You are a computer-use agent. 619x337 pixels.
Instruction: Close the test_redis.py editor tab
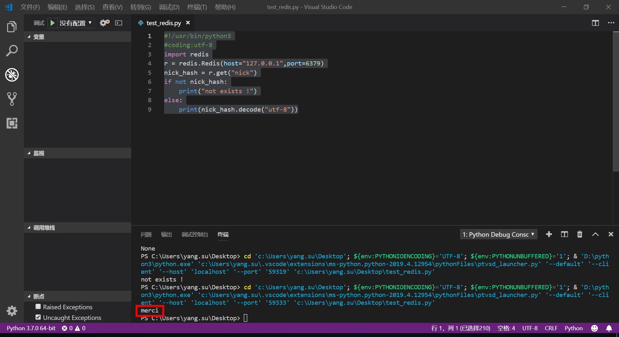pyautogui.click(x=188, y=23)
